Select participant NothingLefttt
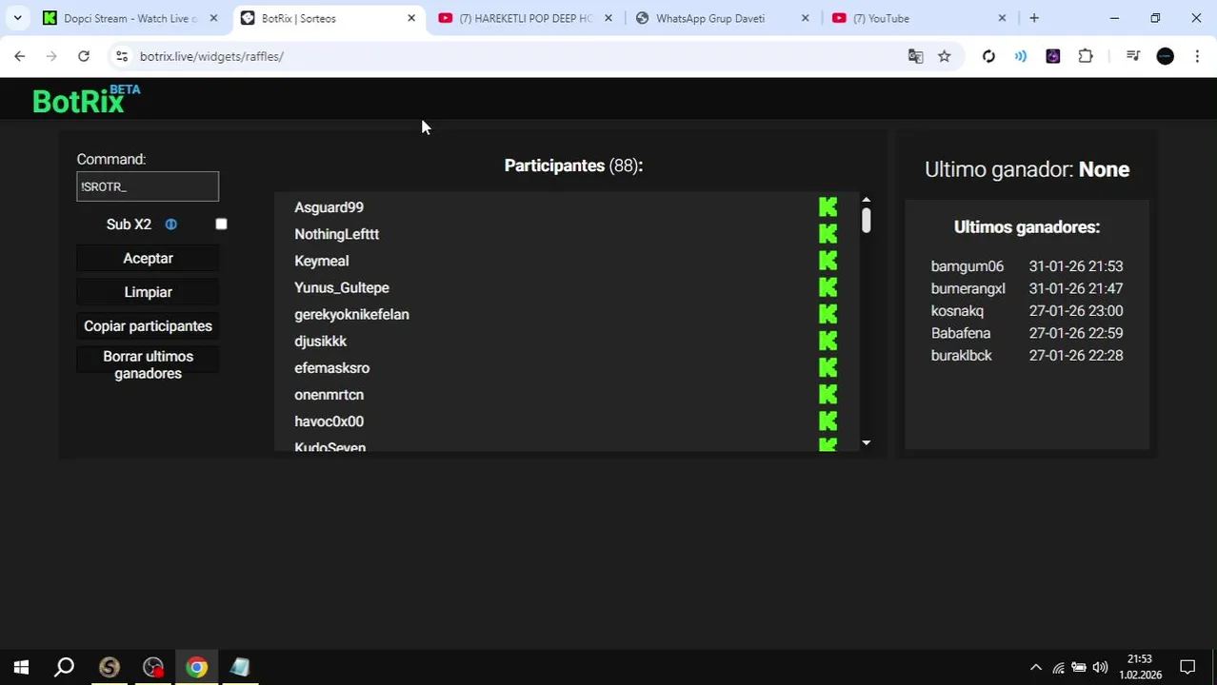Image resolution: width=1217 pixels, height=685 pixels. pyautogui.click(x=336, y=234)
